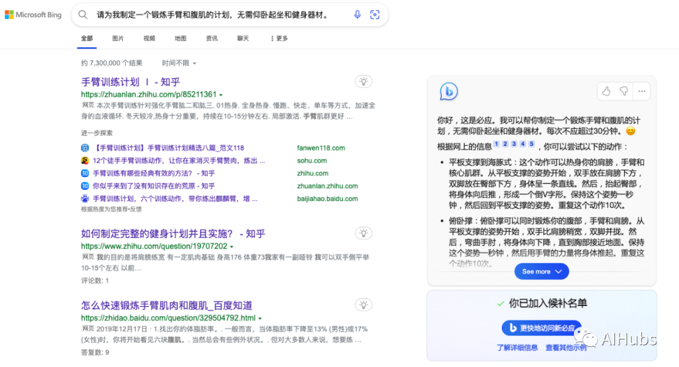Click favicon of baijiahao.baidu.com suggestion
This screenshot has height=367, width=679.
pos(85,199)
